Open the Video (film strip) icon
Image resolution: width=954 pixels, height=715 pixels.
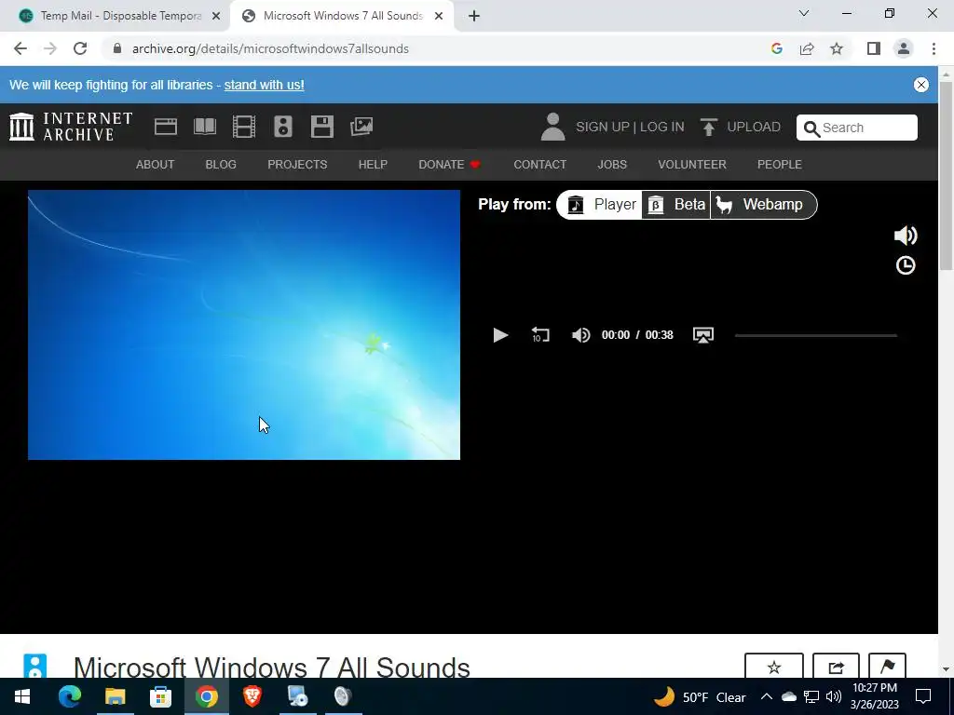[244, 127]
